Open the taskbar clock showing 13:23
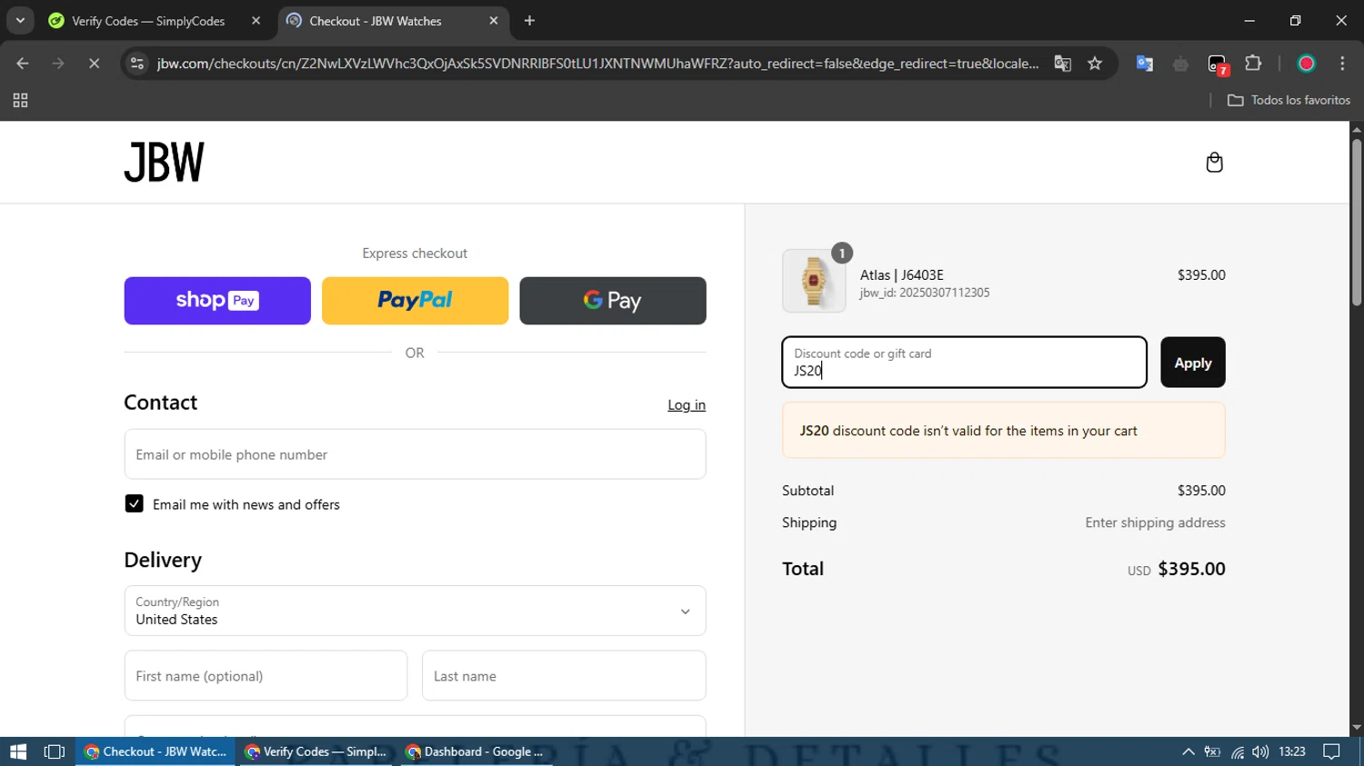The image size is (1364, 766). pyautogui.click(x=1292, y=751)
